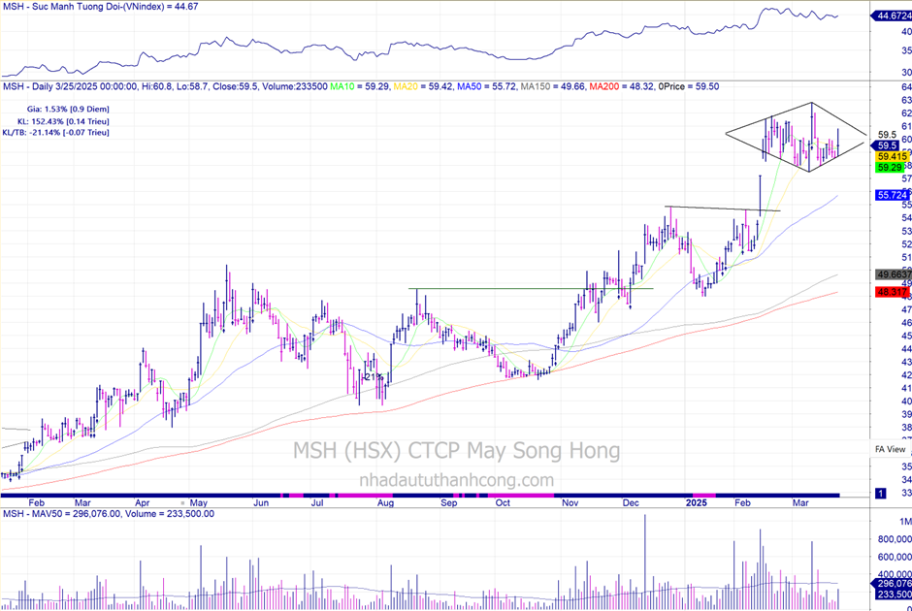
Task: Select the blue 55.724 MA50 price tag
Action: click(892, 195)
